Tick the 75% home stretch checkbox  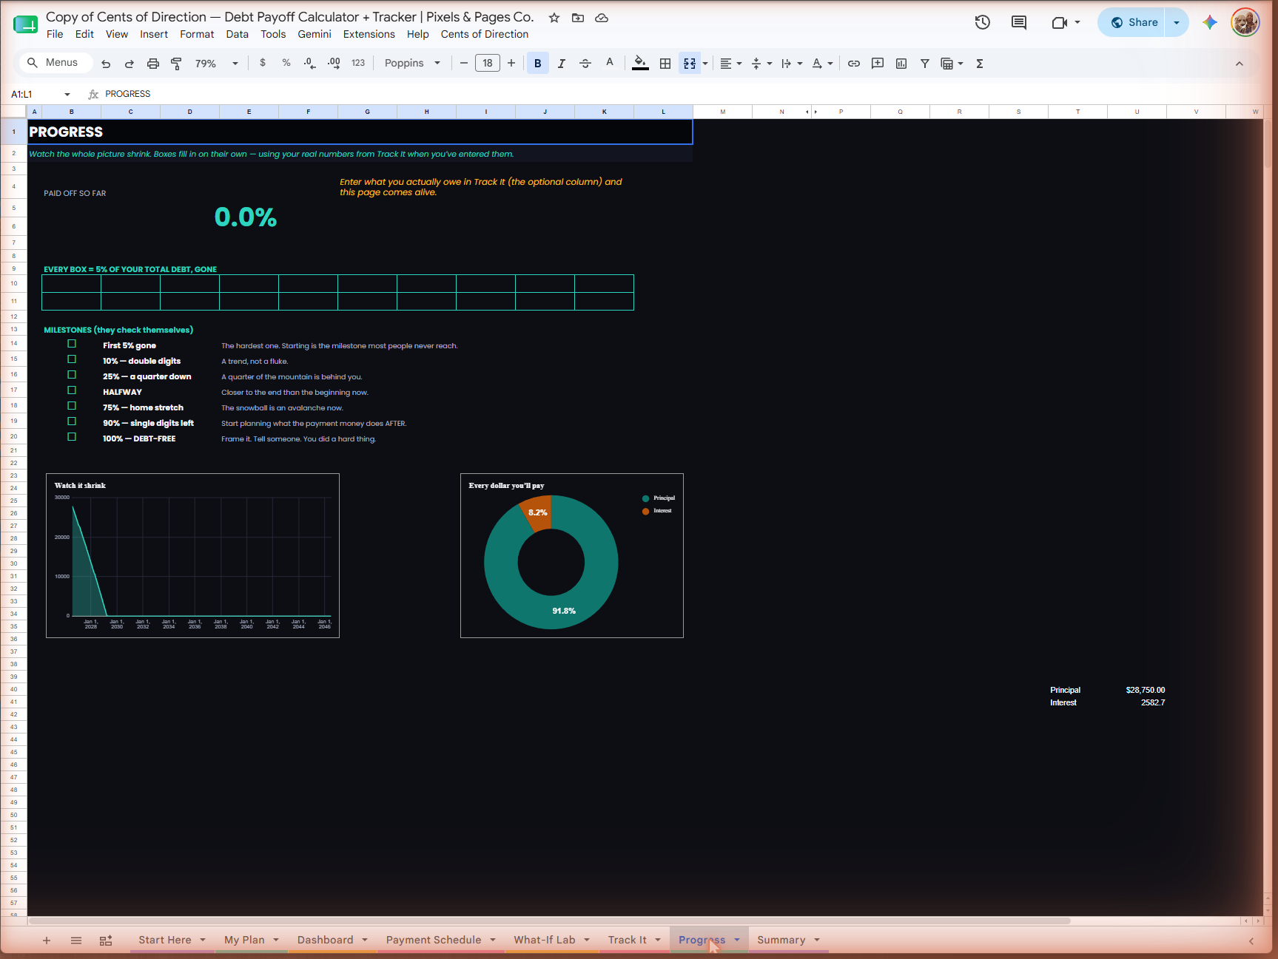[x=72, y=406]
